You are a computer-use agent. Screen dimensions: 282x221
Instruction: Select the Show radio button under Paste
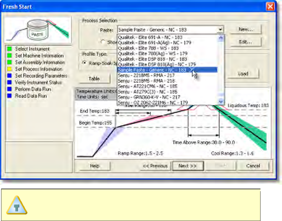(x=103, y=42)
